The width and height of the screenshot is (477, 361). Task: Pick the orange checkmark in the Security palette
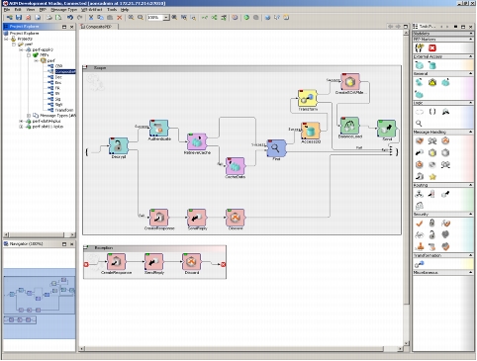(x=420, y=224)
